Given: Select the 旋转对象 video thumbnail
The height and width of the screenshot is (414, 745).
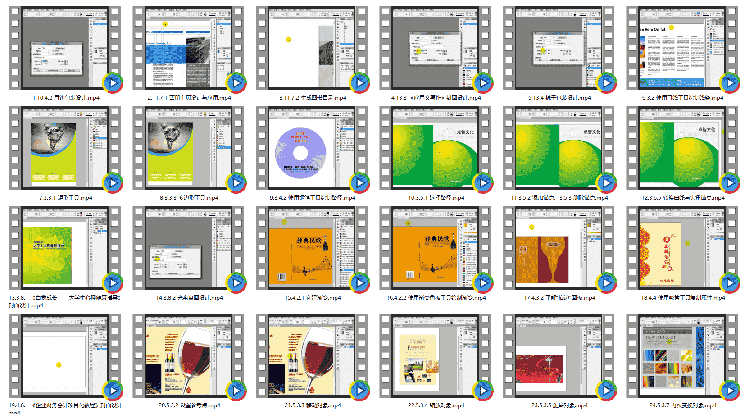Looking at the screenshot, I should [x=559, y=356].
